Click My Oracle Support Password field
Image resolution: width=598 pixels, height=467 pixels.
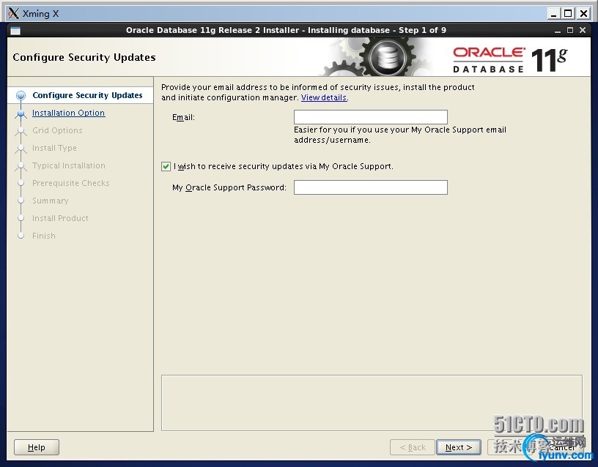point(370,187)
